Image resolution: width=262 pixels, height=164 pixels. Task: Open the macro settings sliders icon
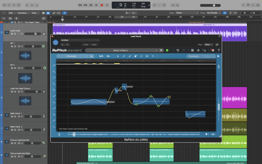click(x=161, y=50)
